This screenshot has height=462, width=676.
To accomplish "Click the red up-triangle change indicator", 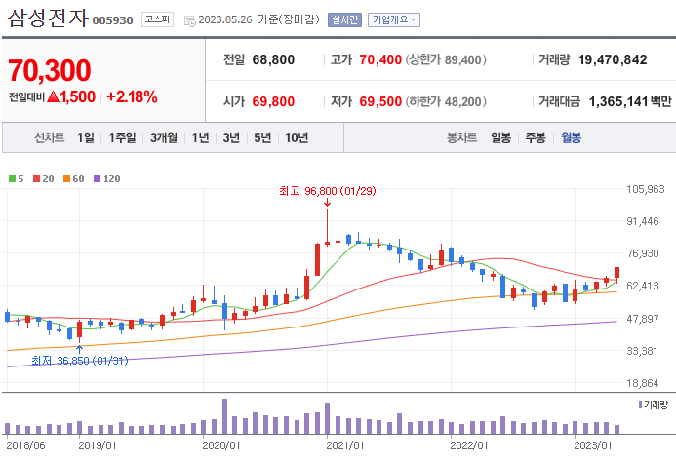I will (x=53, y=96).
